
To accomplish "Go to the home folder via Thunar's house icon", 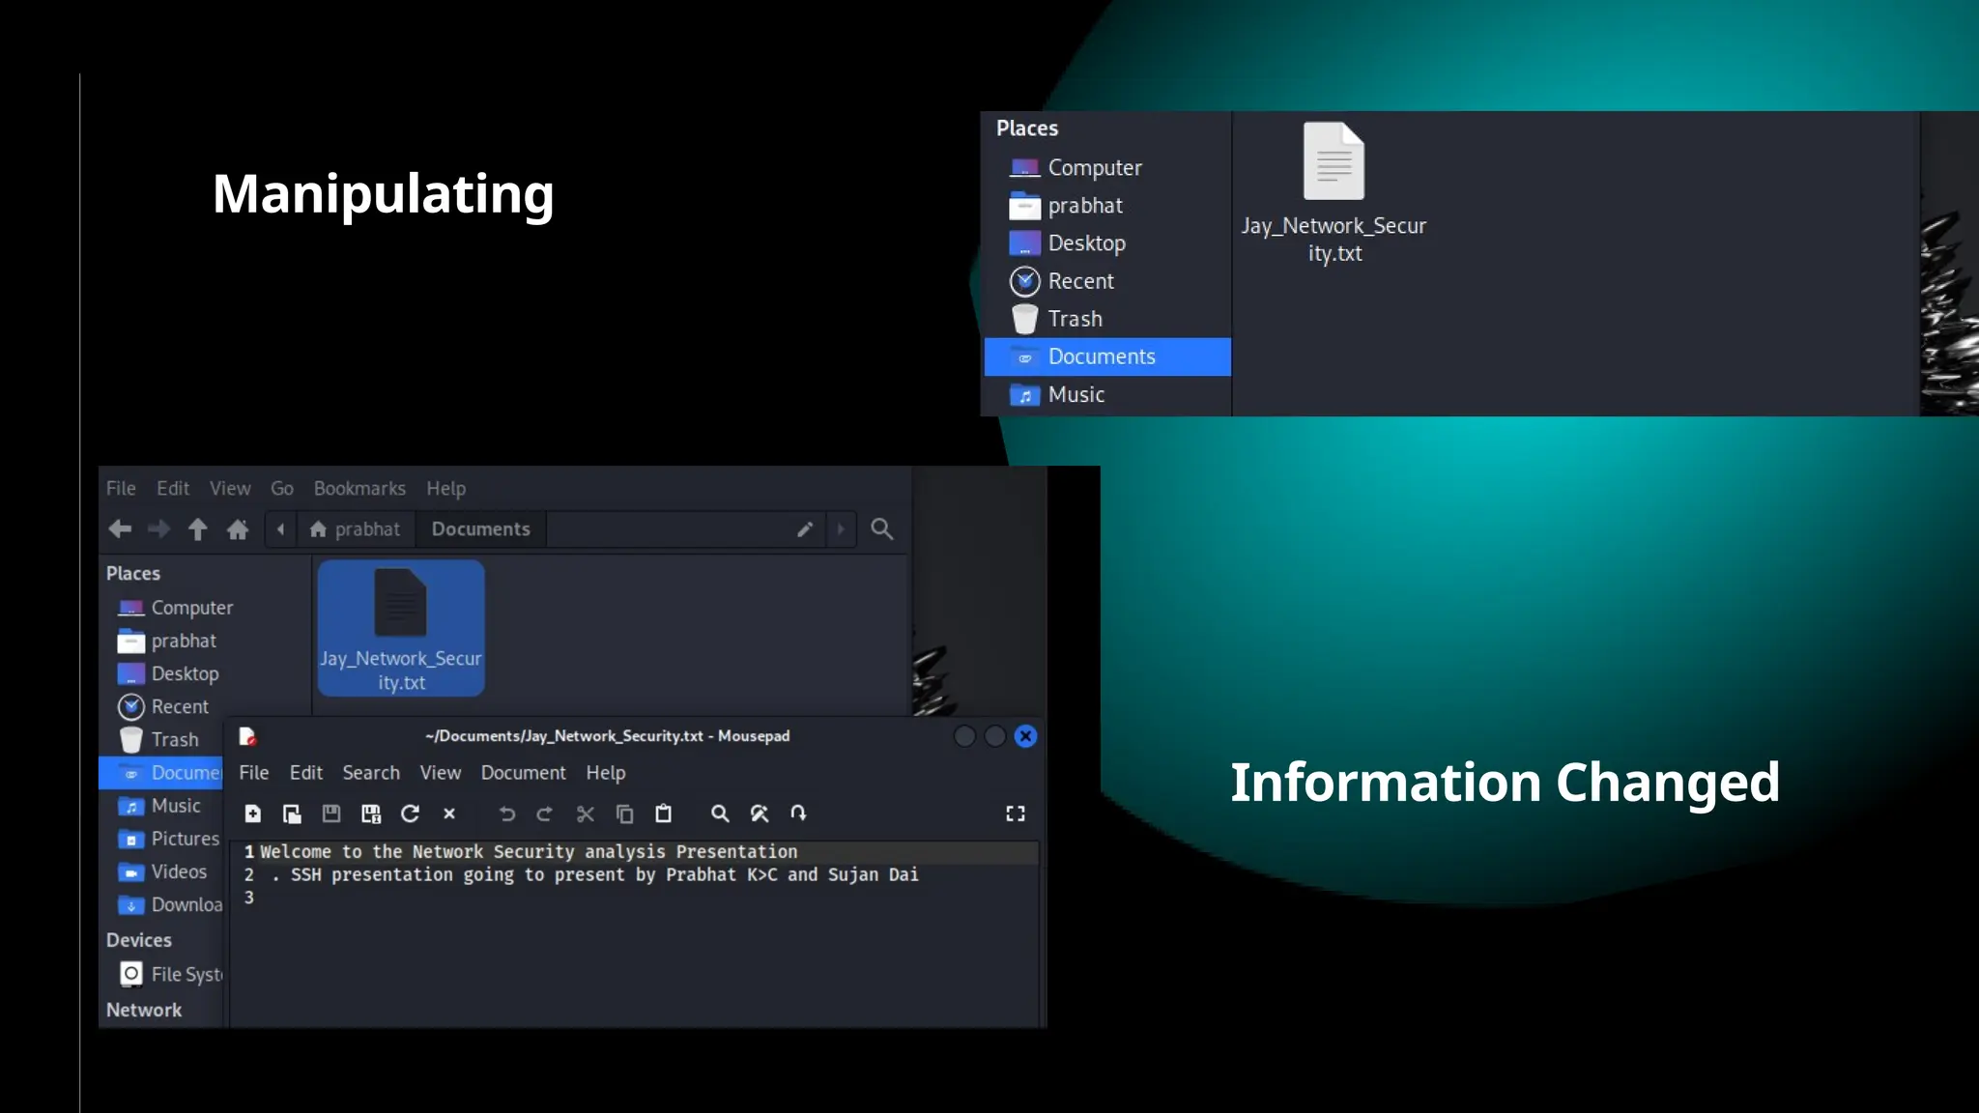I will 238,529.
